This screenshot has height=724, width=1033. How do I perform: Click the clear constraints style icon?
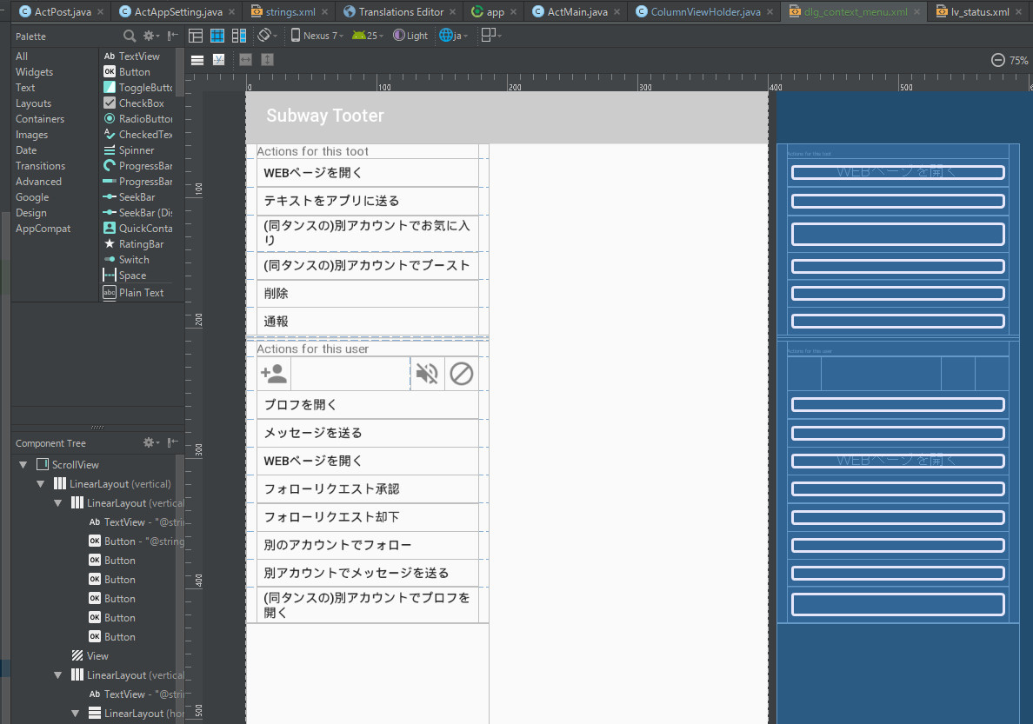click(x=219, y=60)
